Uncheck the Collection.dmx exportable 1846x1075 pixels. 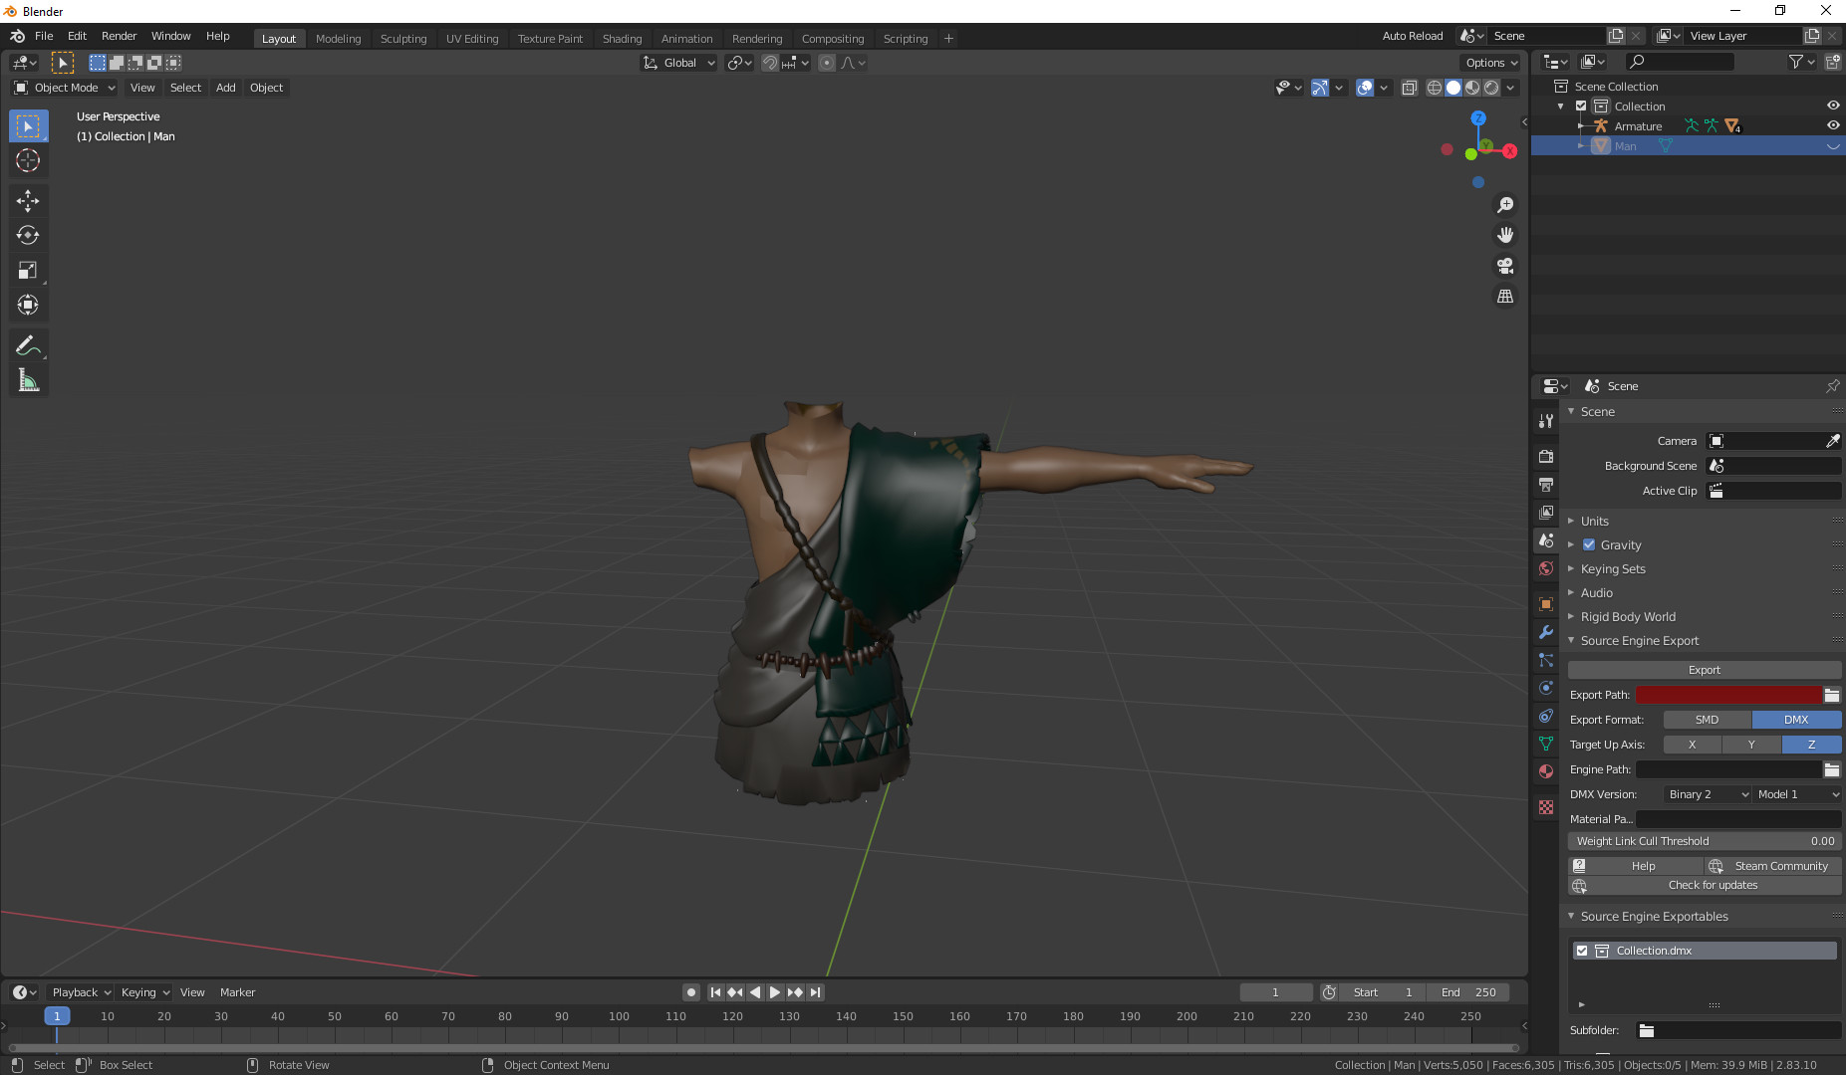[x=1582, y=951]
